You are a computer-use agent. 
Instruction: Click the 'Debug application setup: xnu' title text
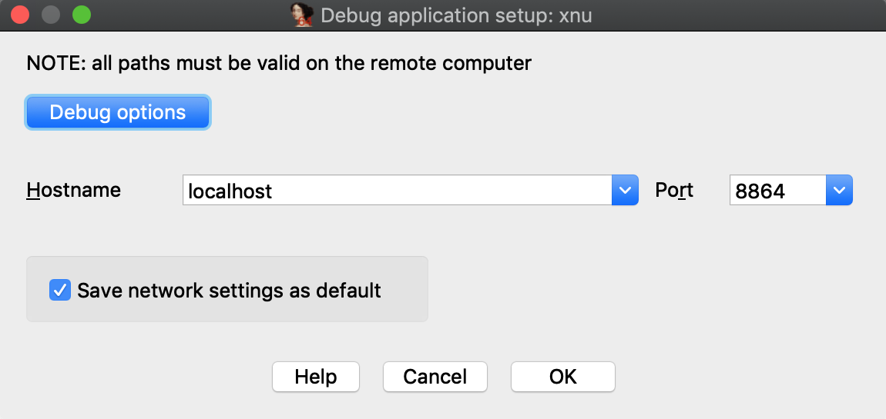point(456,15)
